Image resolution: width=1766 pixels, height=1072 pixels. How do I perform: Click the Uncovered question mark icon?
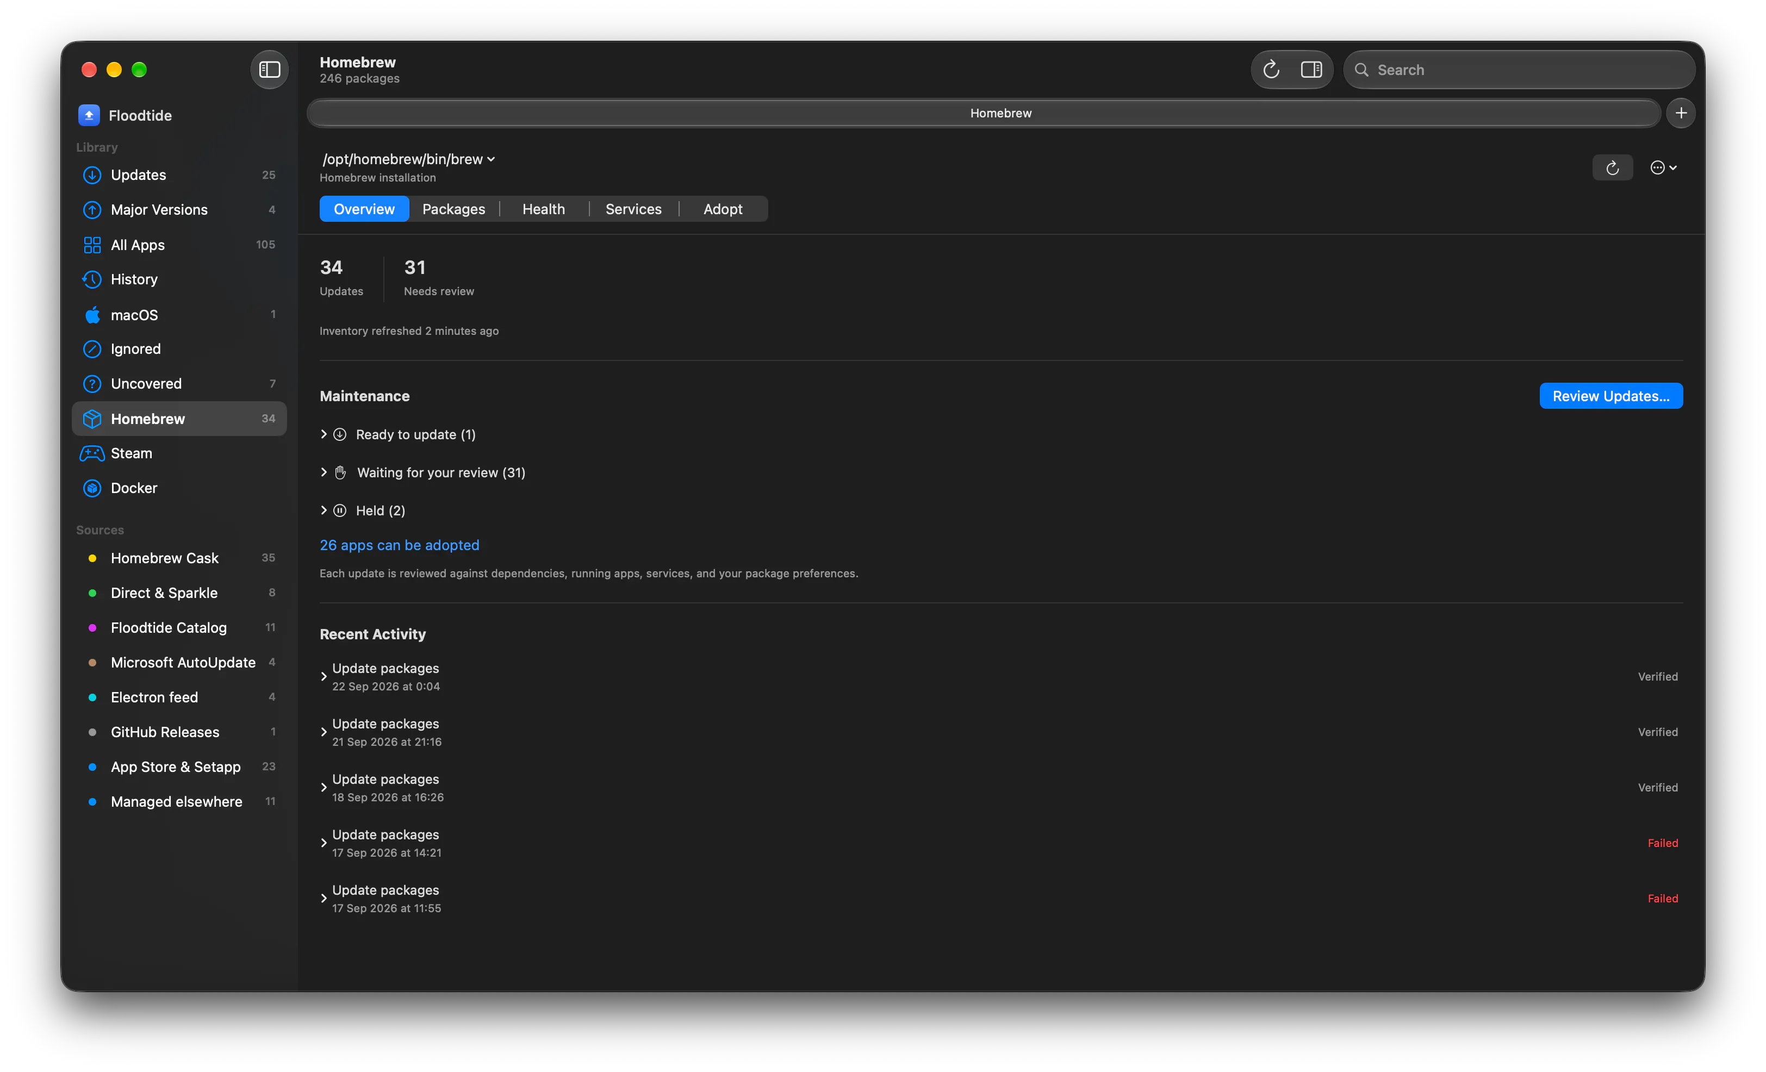(x=92, y=384)
